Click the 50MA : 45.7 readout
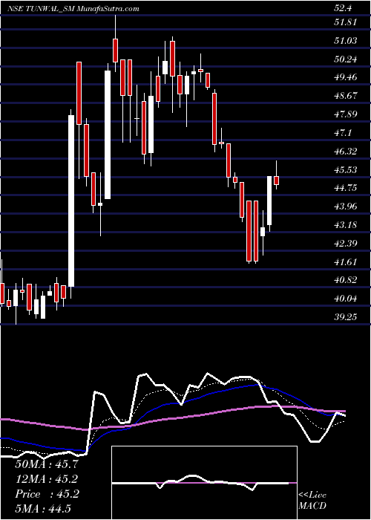The image size is (371, 520). [47, 464]
